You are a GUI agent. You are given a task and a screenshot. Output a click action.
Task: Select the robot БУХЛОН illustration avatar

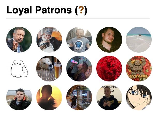coord(139,69)
